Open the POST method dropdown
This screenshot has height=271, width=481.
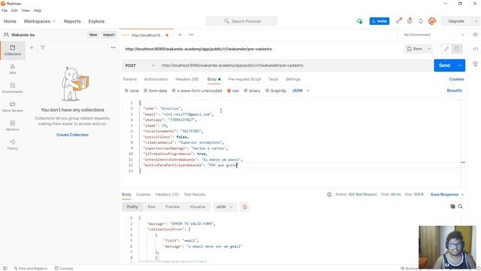[x=140, y=65]
